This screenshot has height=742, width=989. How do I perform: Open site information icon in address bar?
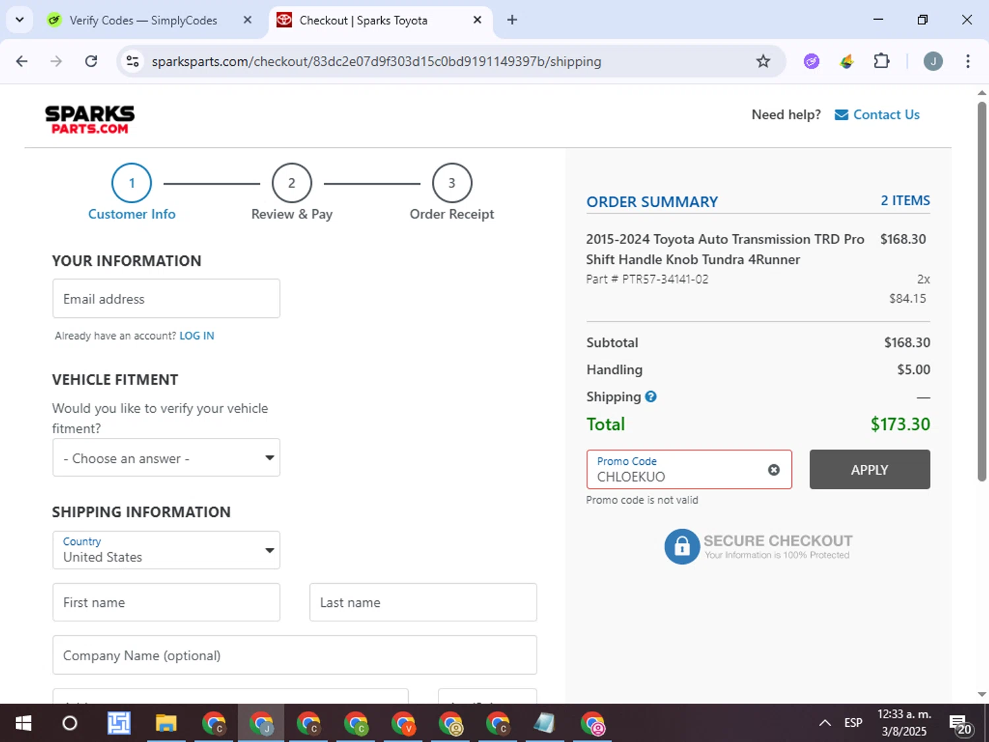(133, 61)
